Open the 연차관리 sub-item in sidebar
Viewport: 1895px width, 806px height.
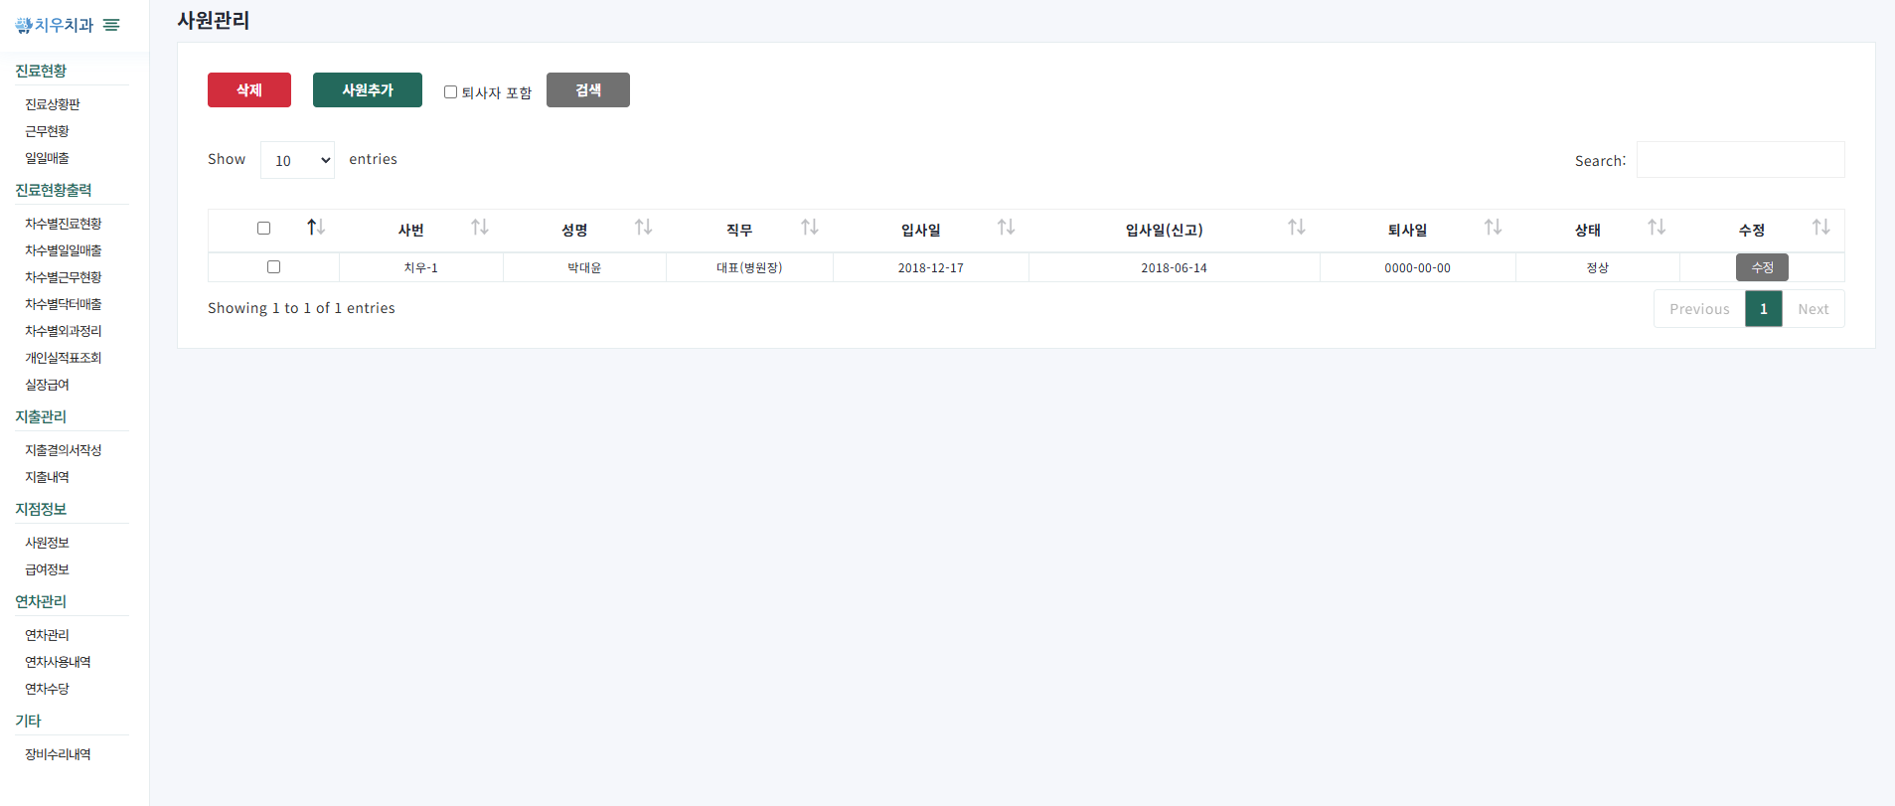tap(47, 635)
